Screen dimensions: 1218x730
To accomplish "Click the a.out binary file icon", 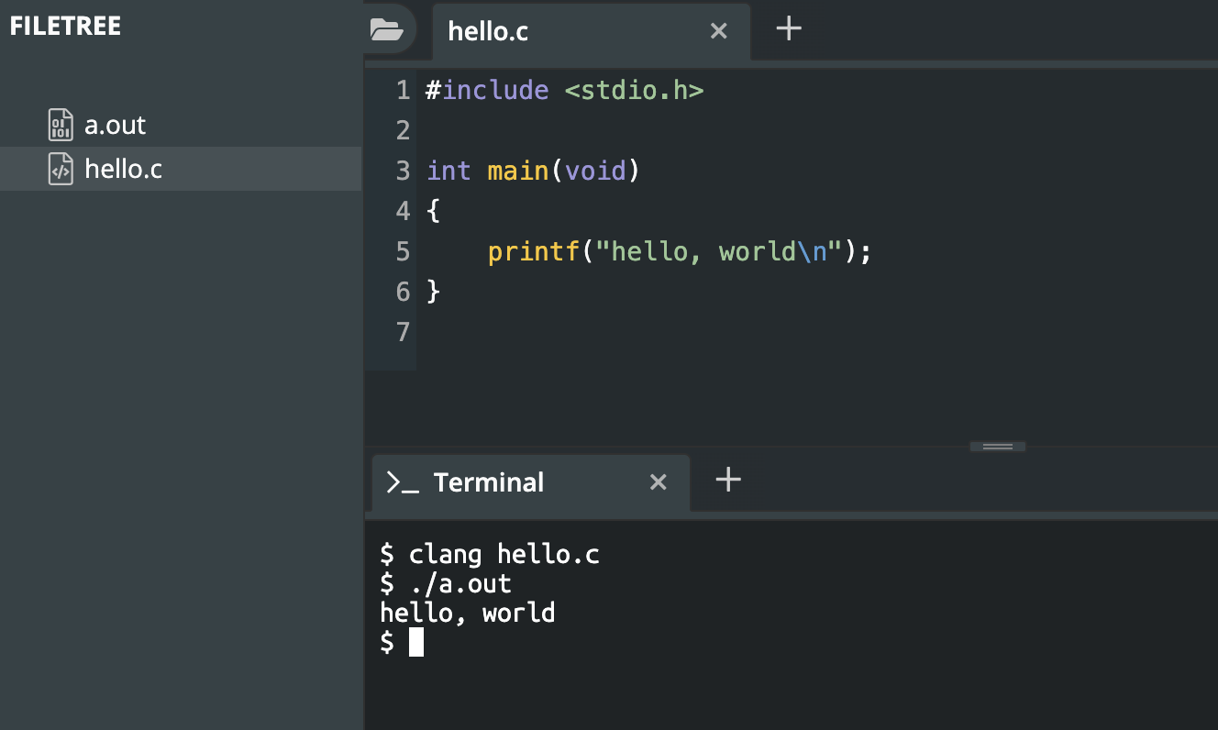I will (61, 125).
